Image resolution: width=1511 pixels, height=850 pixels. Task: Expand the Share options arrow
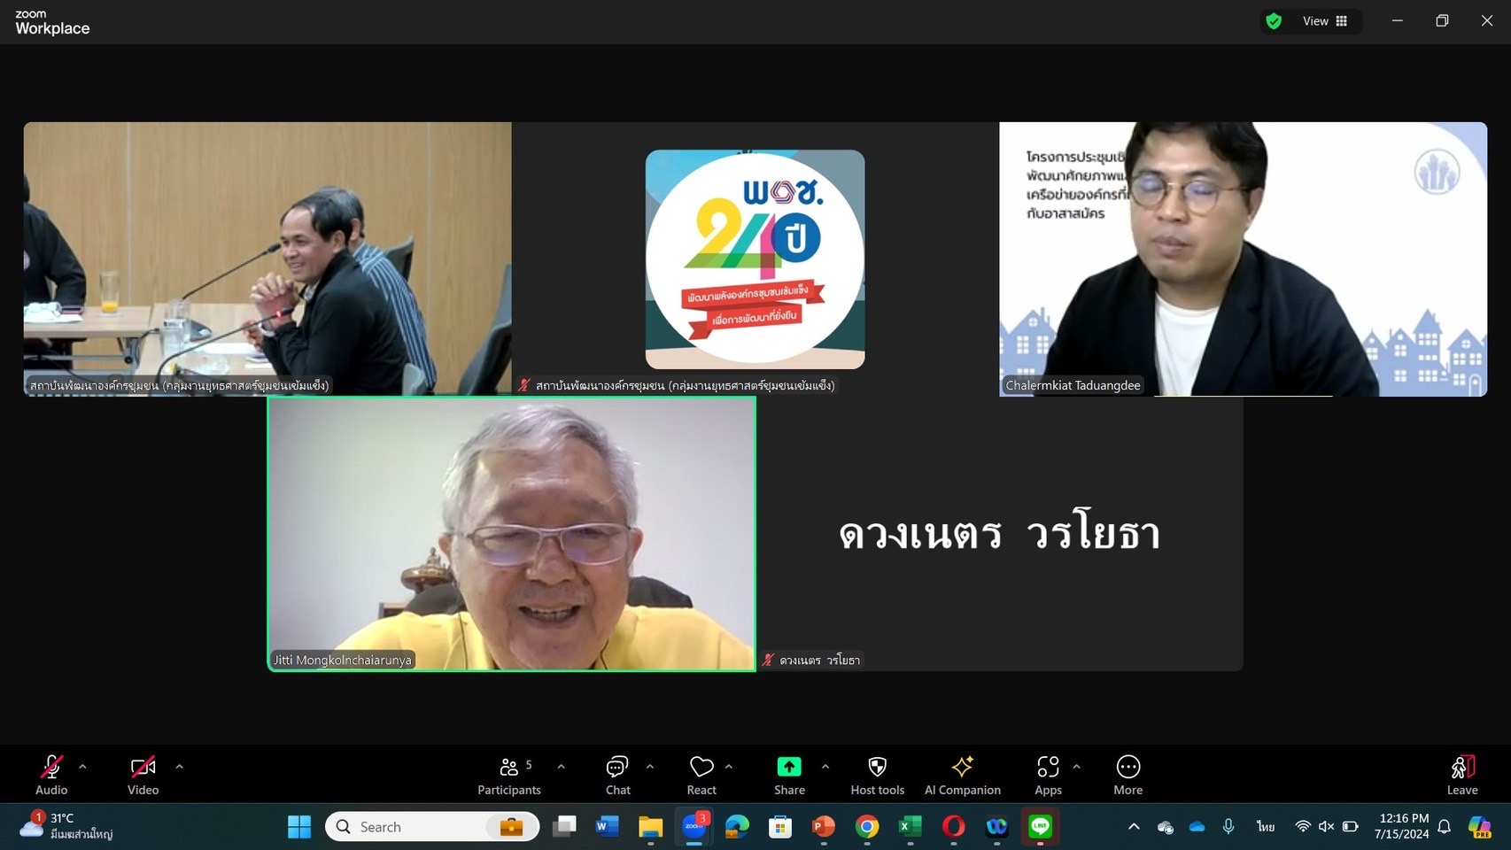coord(825,767)
